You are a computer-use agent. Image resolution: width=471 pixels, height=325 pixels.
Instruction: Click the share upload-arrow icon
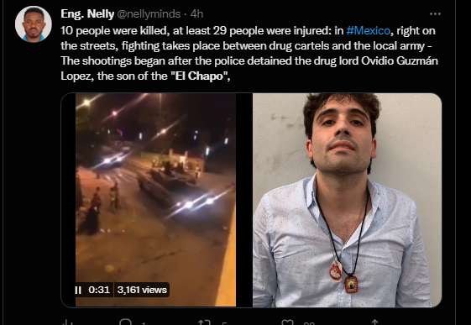[374, 322]
